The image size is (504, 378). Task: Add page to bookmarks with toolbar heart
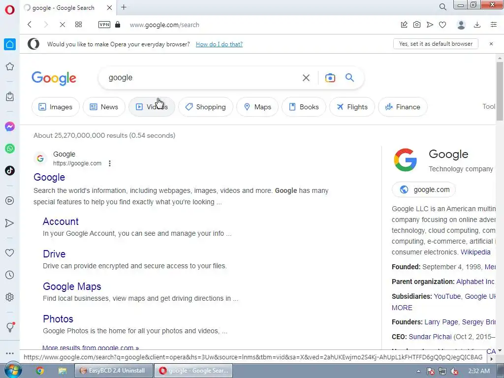tap(442, 25)
